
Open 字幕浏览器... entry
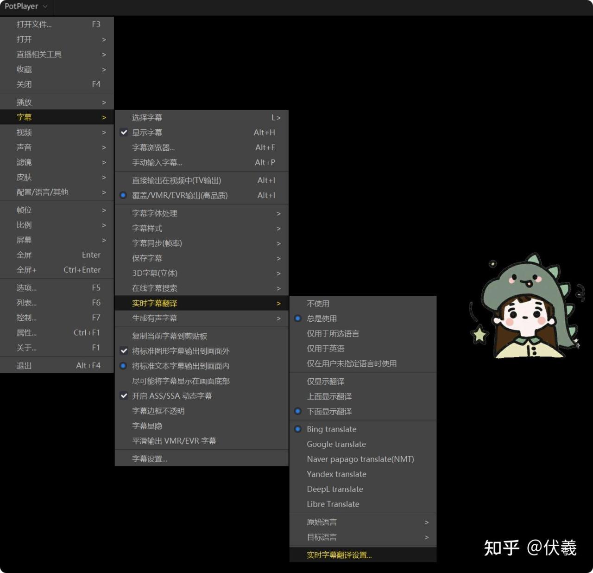pyautogui.click(x=153, y=147)
